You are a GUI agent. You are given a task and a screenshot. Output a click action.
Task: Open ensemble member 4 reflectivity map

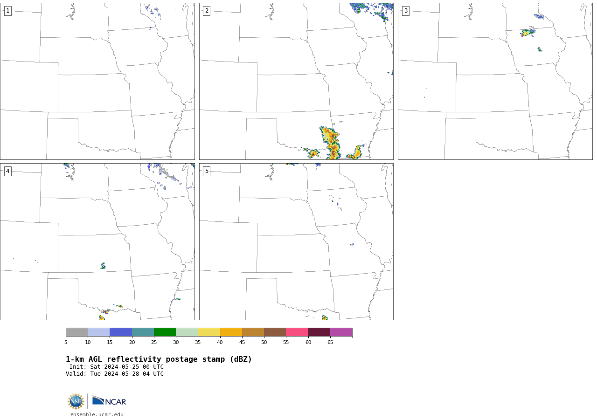tap(97, 241)
